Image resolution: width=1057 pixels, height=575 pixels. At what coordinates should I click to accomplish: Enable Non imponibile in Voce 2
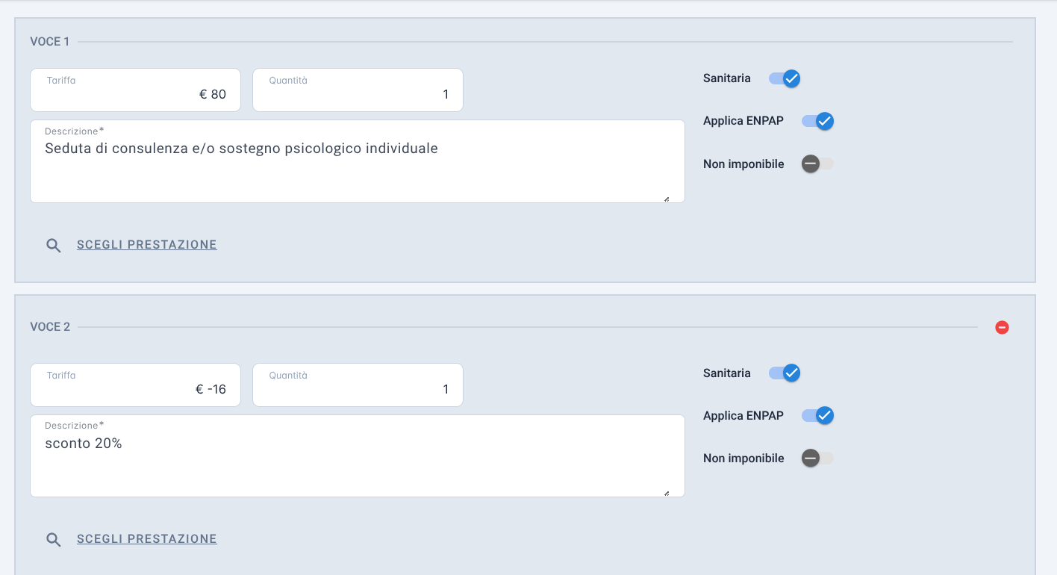(817, 458)
